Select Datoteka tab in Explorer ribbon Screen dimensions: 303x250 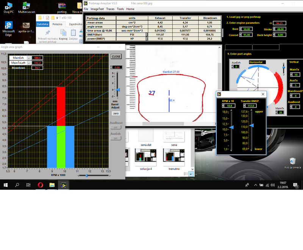42,24
